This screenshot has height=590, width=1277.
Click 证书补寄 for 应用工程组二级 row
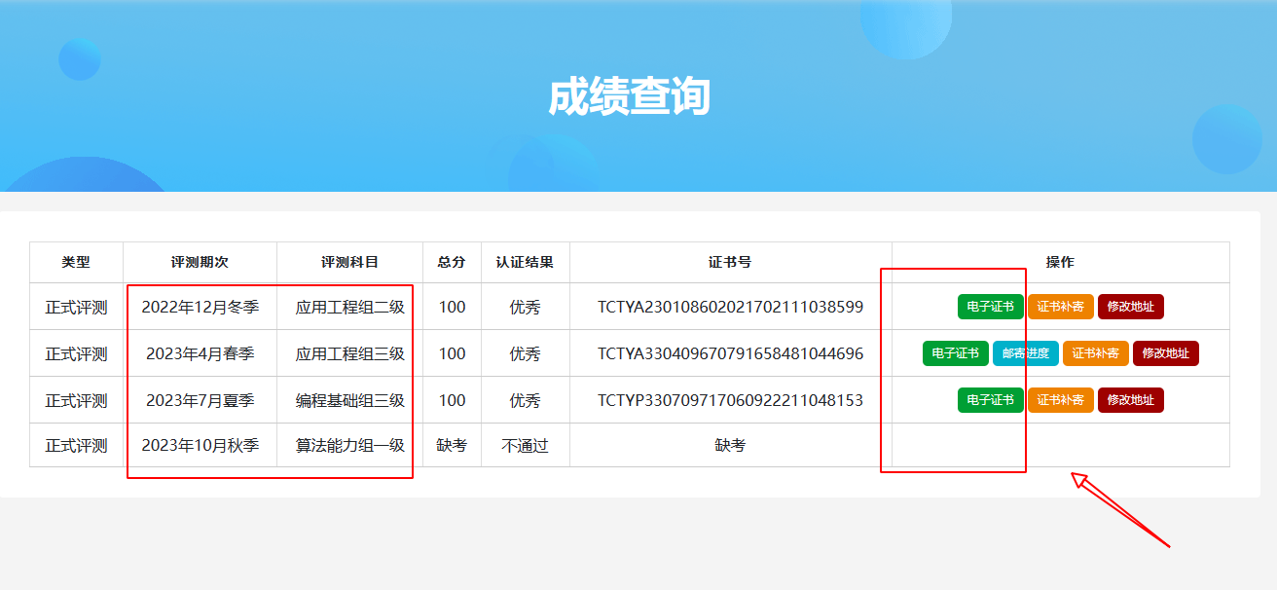coord(1061,307)
